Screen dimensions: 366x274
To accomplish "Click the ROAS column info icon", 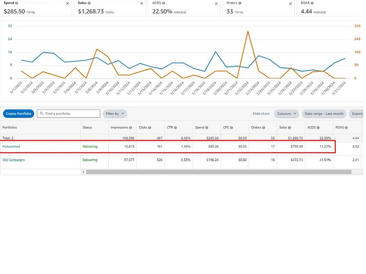I will click(x=346, y=128).
